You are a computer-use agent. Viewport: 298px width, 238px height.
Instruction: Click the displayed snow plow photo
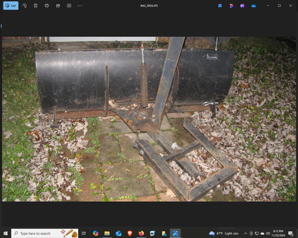point(149,119)
